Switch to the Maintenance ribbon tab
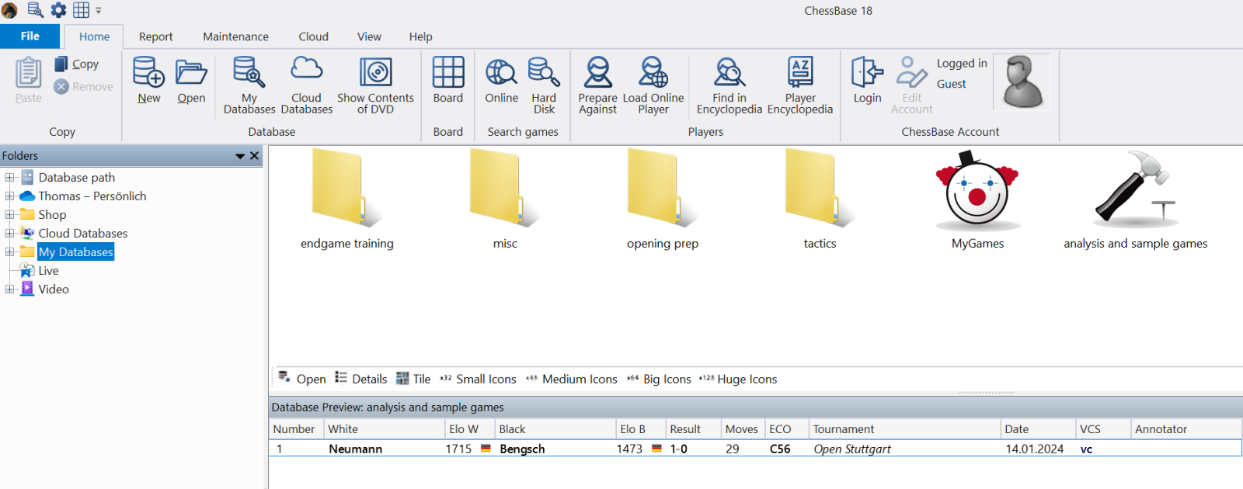 [x=235, y=36]
